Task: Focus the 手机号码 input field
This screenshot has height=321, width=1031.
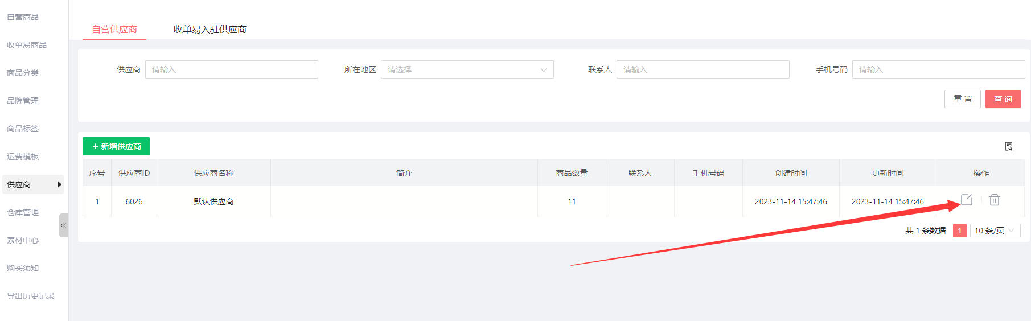Action: (x=938, y=69)
